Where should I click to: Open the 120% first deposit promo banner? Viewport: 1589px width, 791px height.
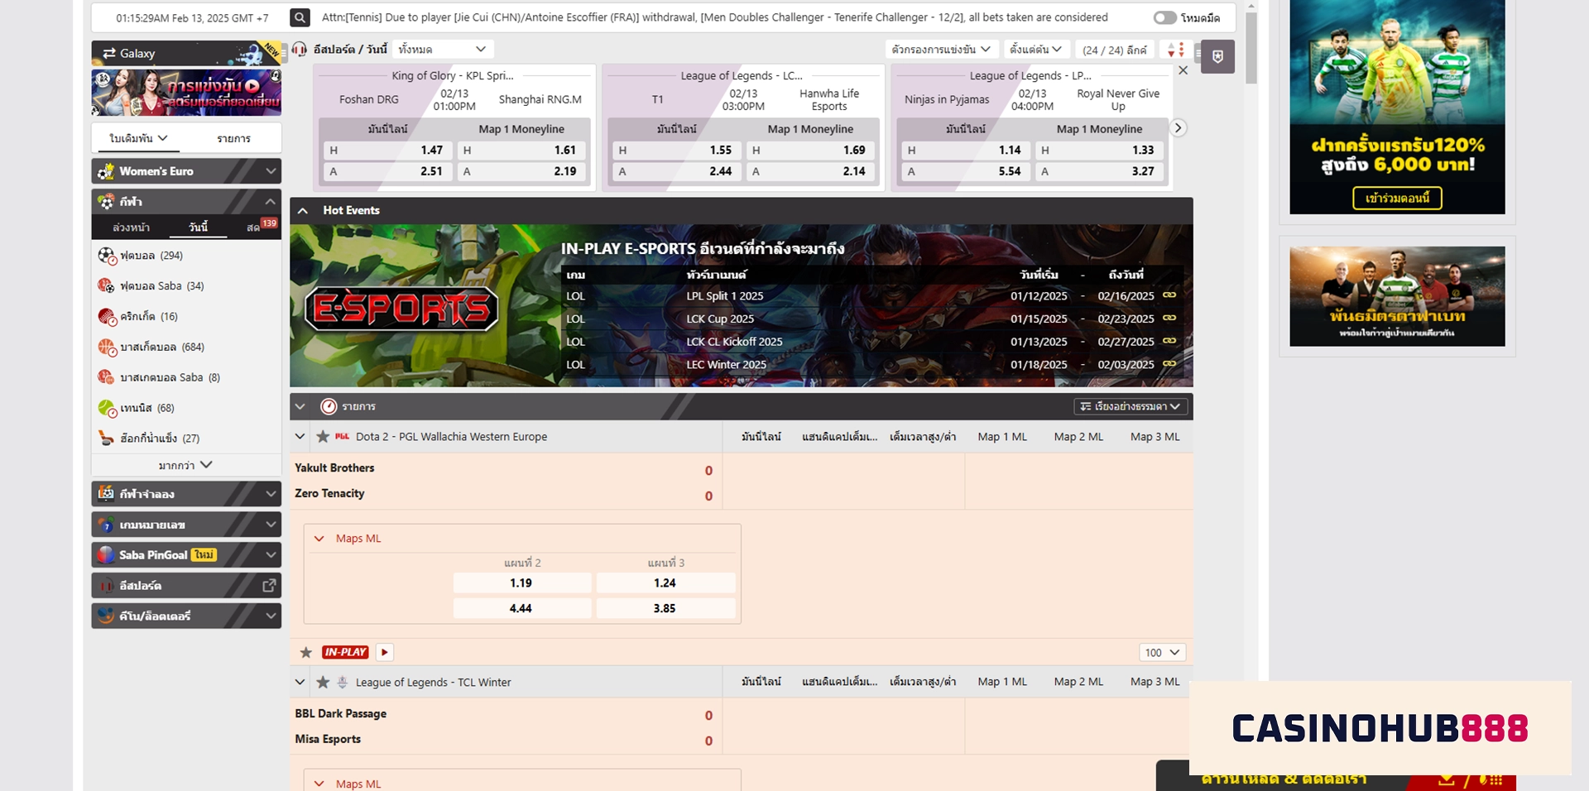click(1397, 107)
